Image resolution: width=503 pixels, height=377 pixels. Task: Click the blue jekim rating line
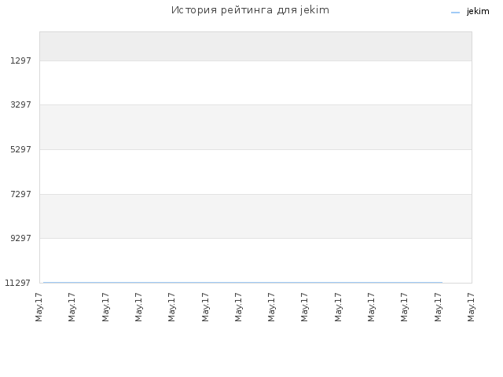(x=243, y=283)
